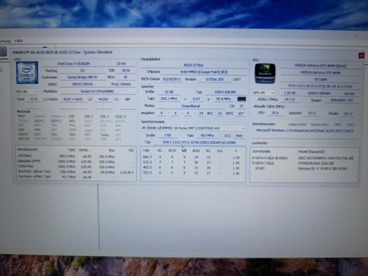Click the Prod. Einheit link

[121, 84]
